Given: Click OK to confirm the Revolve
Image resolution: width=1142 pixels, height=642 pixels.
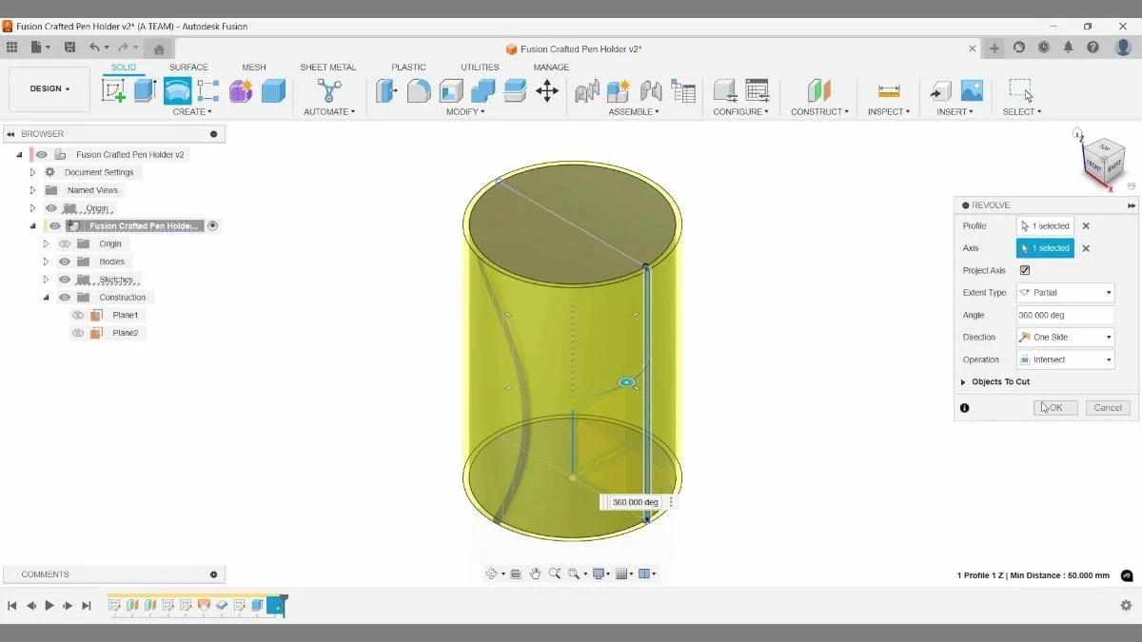Looking at the screenshot, I should coord(1054,407).
